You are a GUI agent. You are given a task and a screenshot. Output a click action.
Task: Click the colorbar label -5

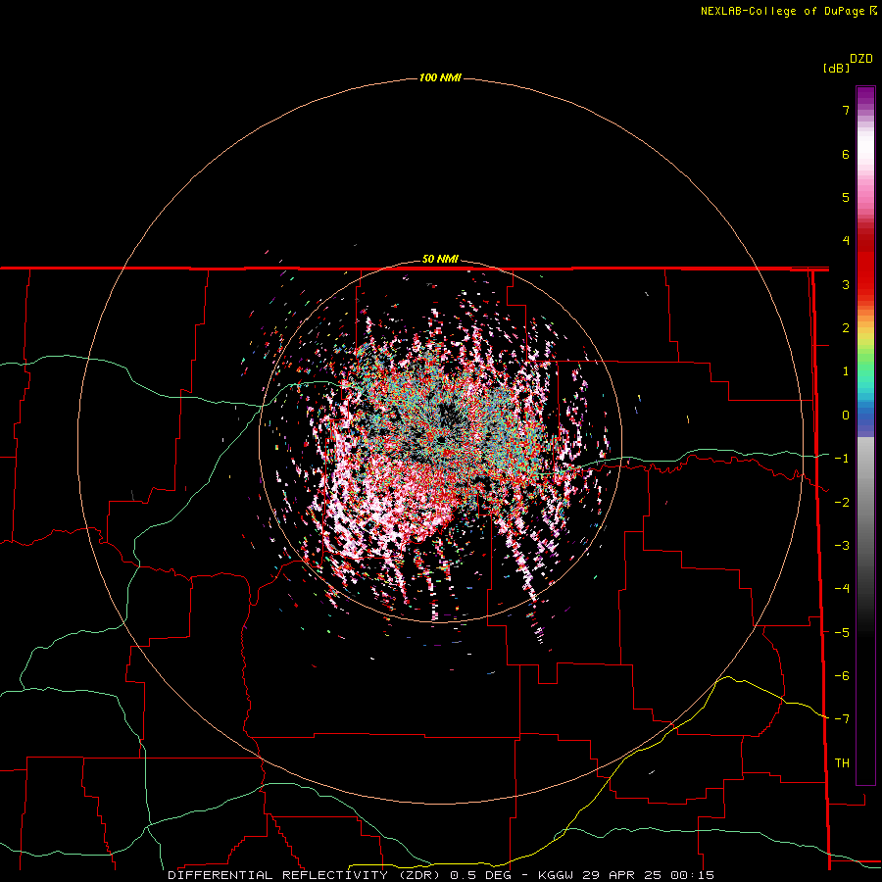click(842, 633)
